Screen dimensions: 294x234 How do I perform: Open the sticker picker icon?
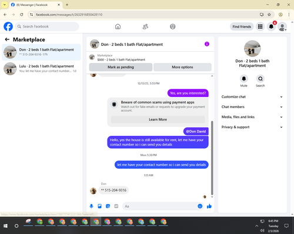coord(108,206)
